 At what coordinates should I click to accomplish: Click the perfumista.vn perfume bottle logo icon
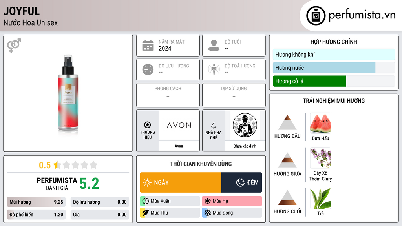coord(316,16)
